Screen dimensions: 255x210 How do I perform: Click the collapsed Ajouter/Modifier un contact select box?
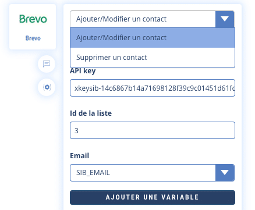tap(152, 19)
